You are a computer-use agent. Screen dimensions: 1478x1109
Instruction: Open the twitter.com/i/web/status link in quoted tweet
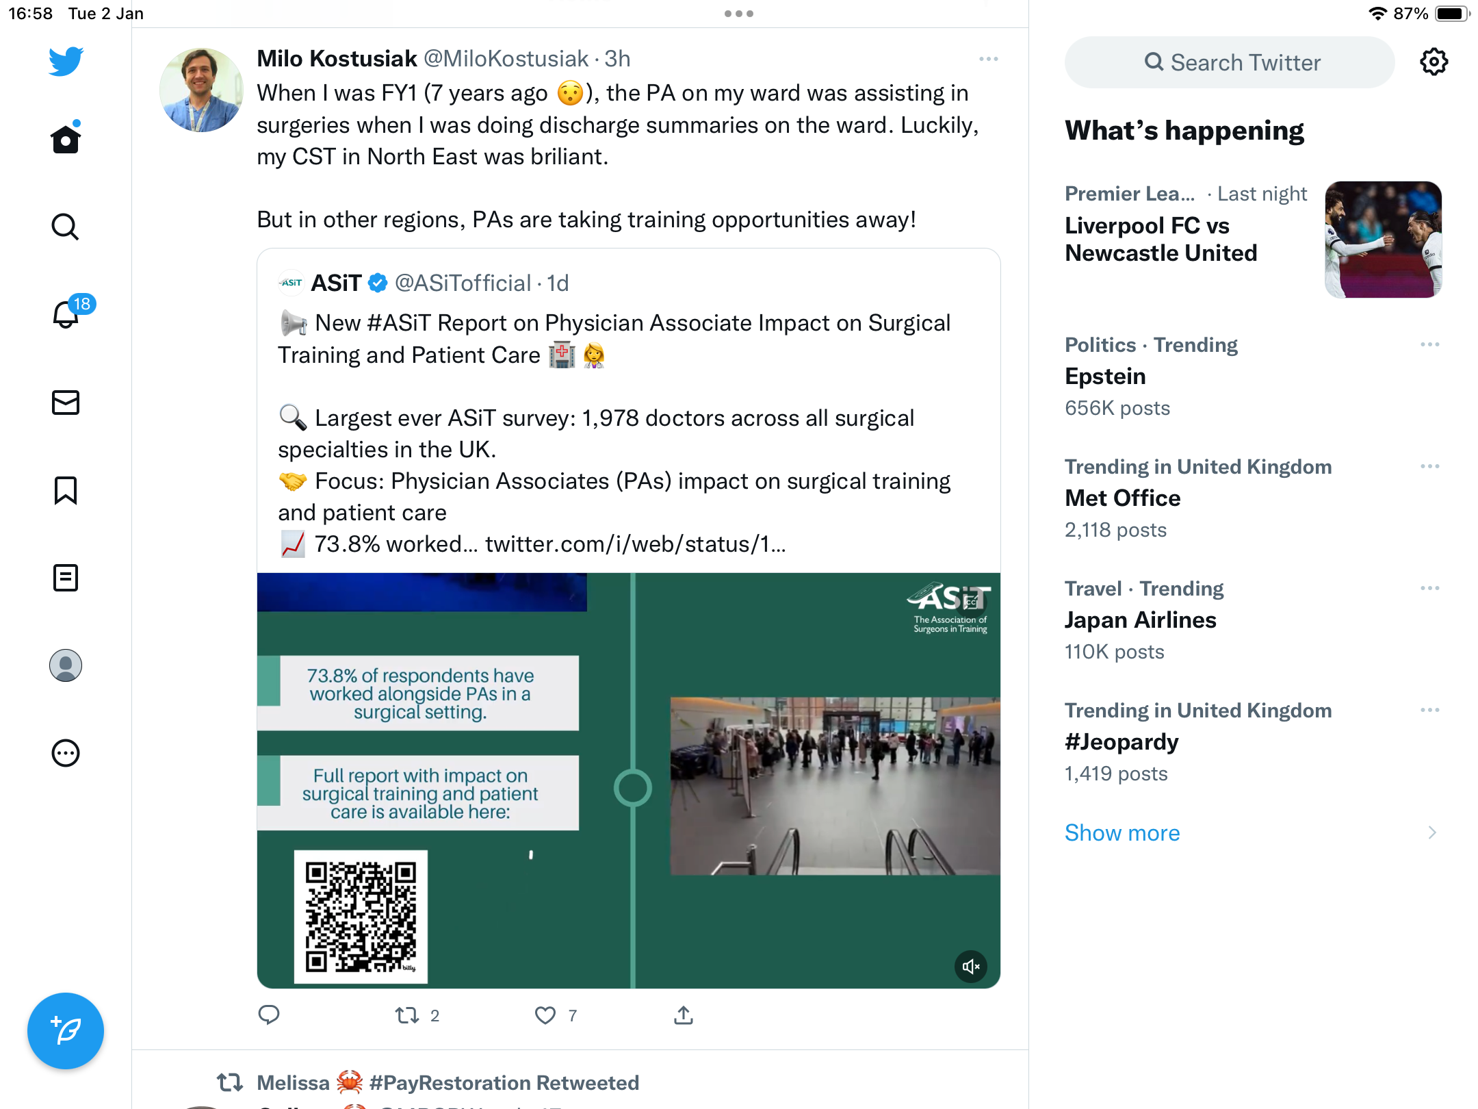(x=635, y=544)
